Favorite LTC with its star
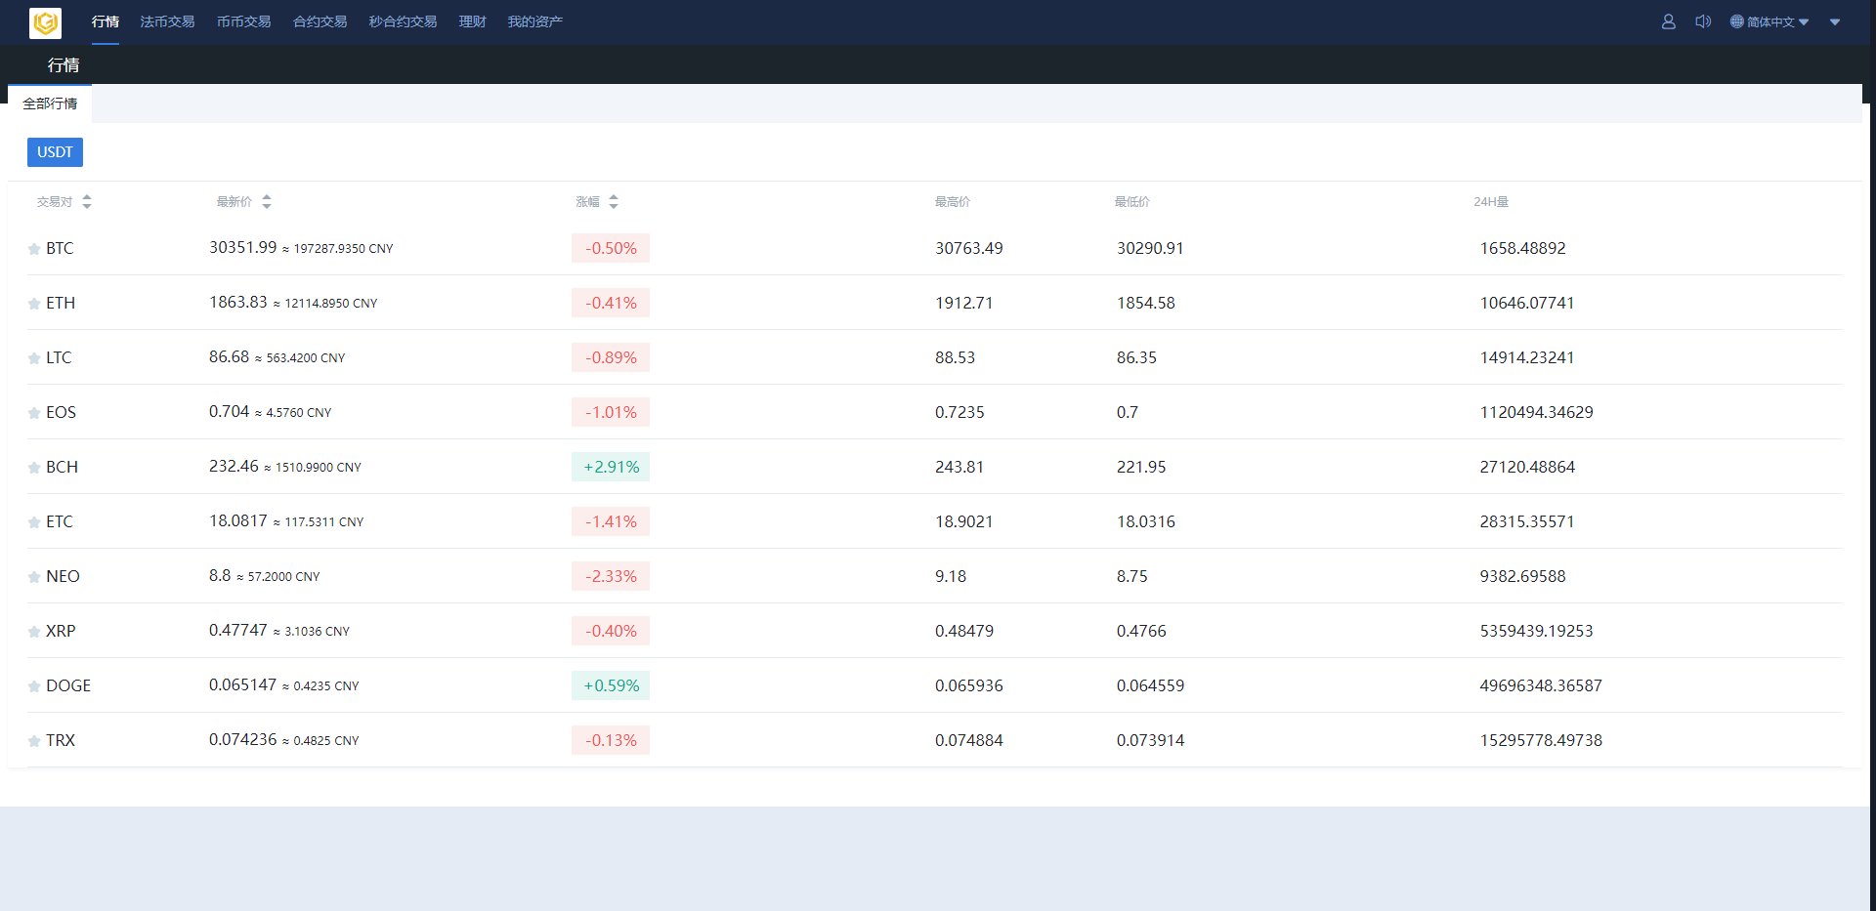The width and height of the screenshot is (1876, 911). click(x=34, y=358)
